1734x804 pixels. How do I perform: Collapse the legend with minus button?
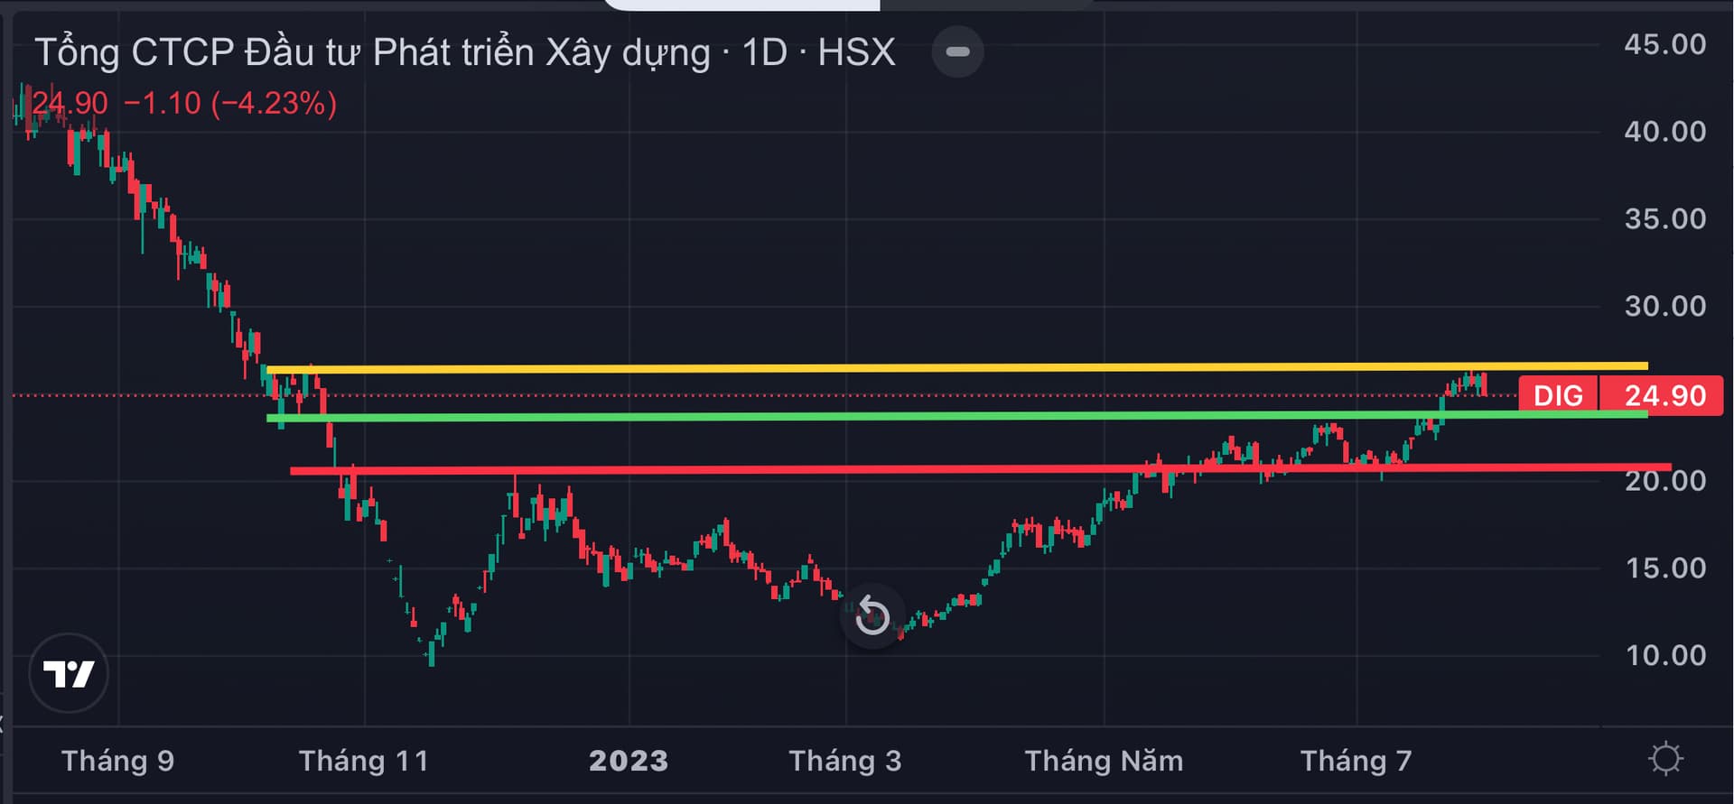coord(957,51)
